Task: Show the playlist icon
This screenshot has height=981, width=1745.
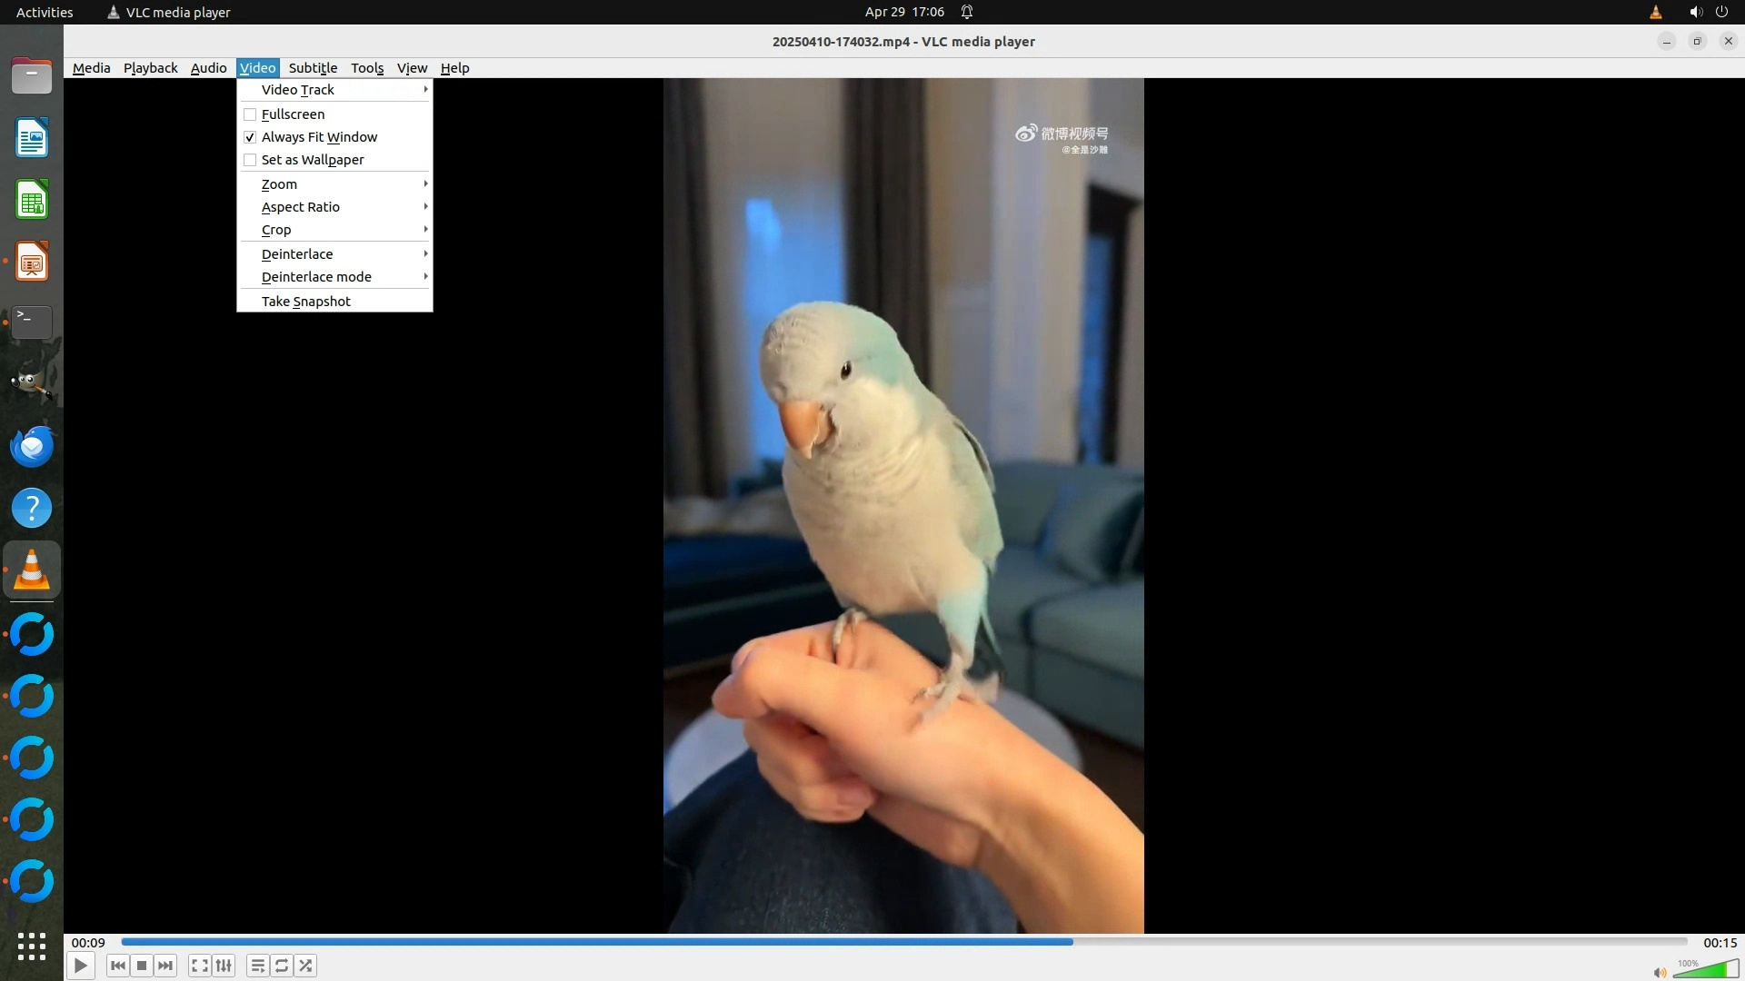Action: 258,966
